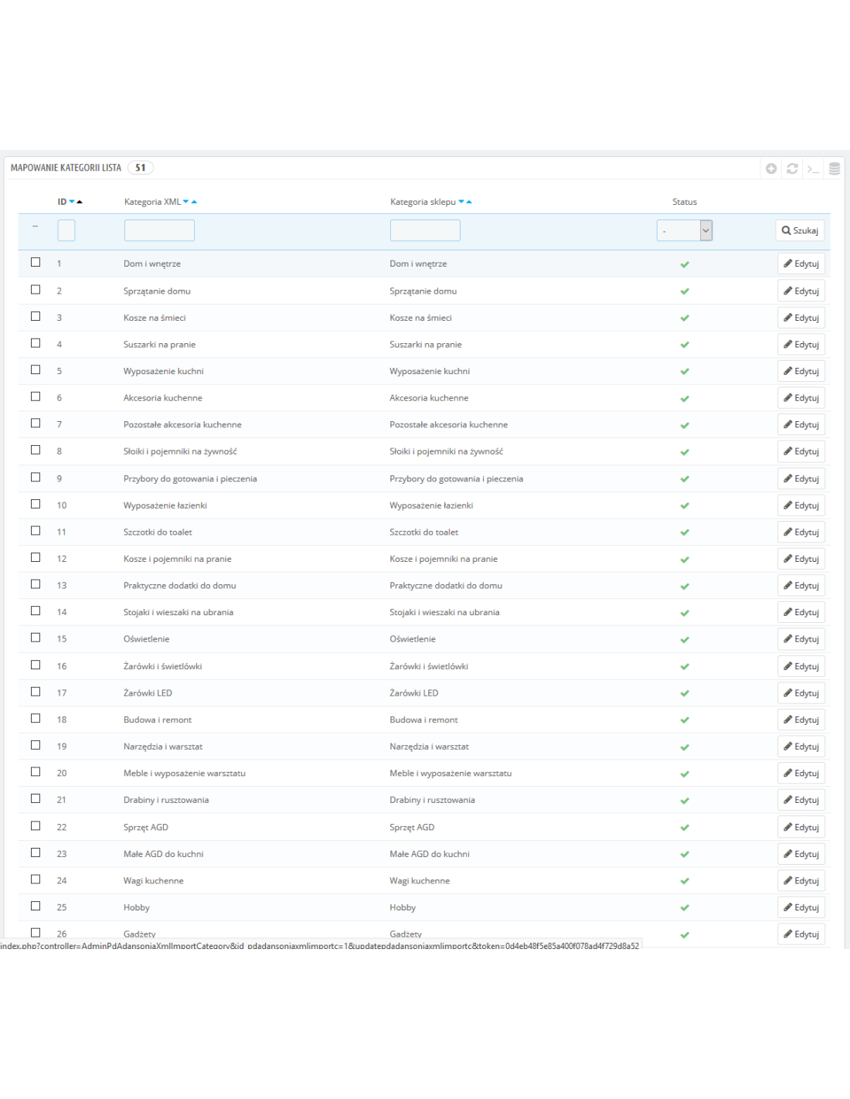Select checkbox for row ID 1
The width and height of the screenshot is (850, 1099).
tap(36, 262)
